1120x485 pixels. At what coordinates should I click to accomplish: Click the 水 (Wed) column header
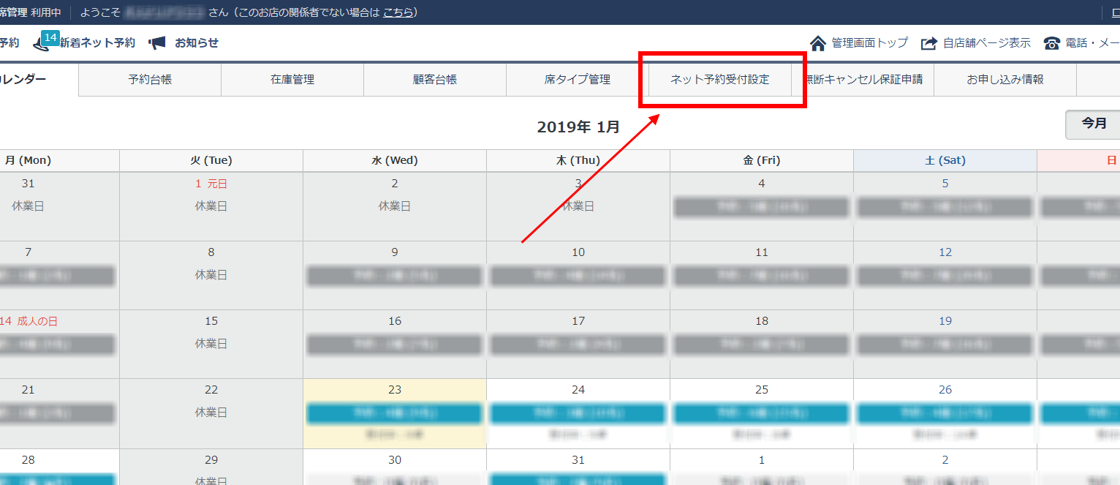pyautogui.click(x=395, y=160)
